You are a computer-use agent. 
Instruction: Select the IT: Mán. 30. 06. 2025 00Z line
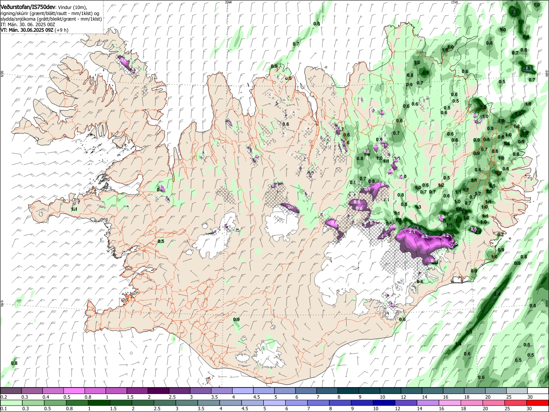28,24
